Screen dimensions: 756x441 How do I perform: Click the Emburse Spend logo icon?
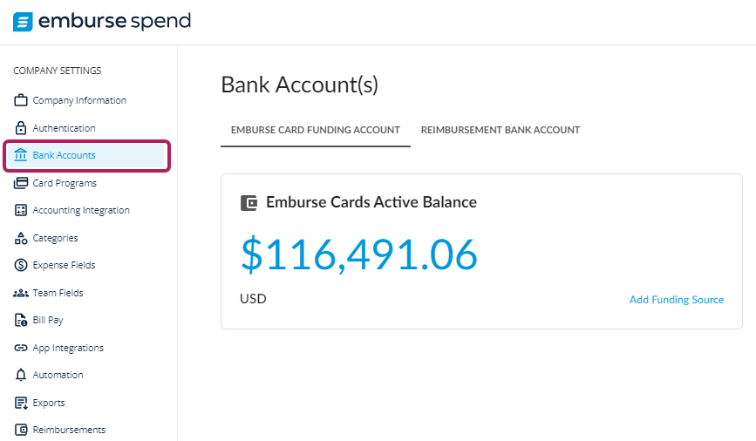(23, 22)
